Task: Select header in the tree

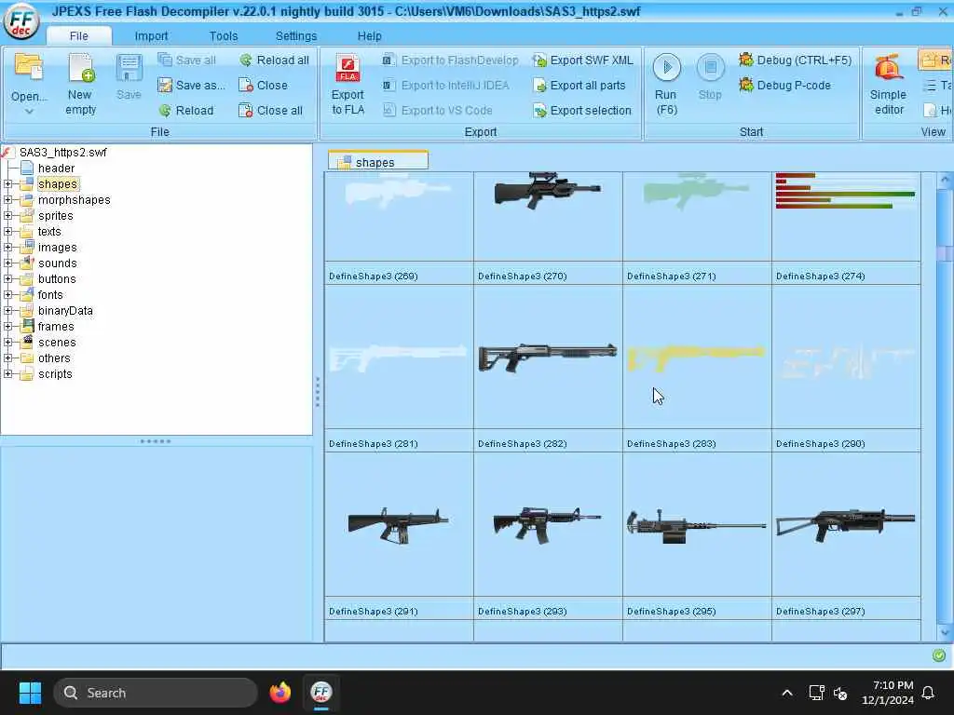Action: (56, 168)
